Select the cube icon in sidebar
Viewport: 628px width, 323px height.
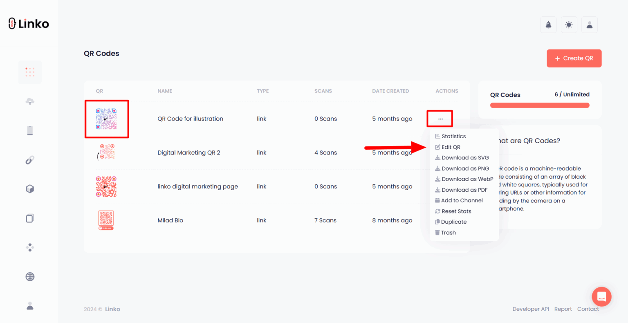click(30, 189)
